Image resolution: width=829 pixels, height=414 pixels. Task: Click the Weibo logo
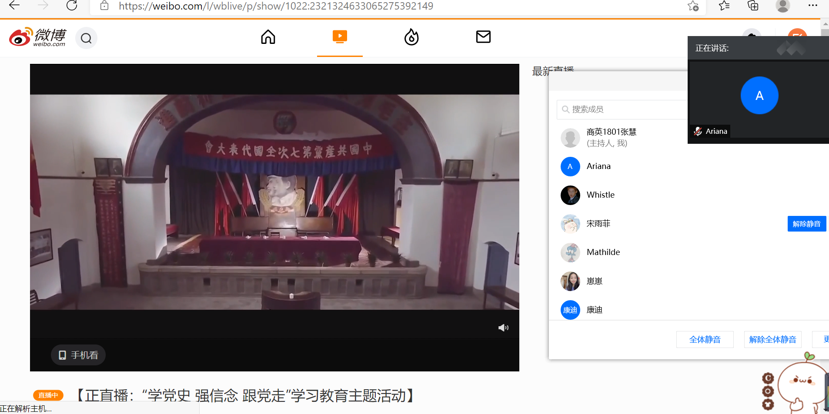[x=38, y=37]
